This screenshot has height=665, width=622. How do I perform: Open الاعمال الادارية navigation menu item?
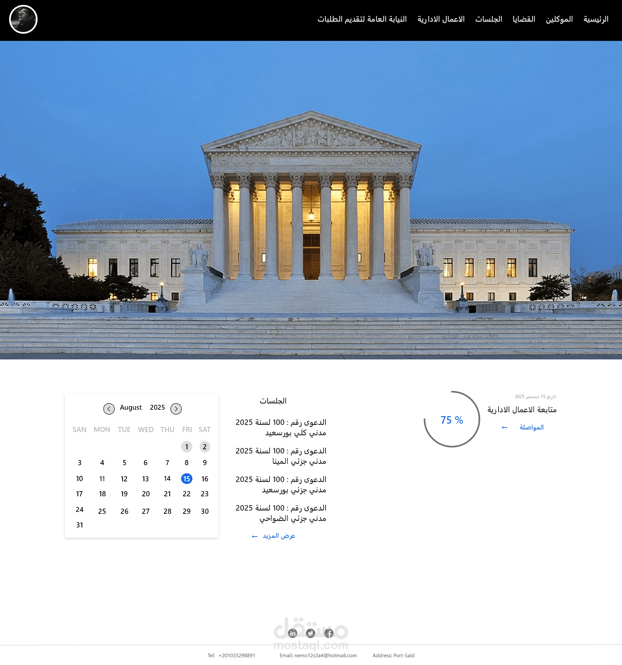(441, 19)
